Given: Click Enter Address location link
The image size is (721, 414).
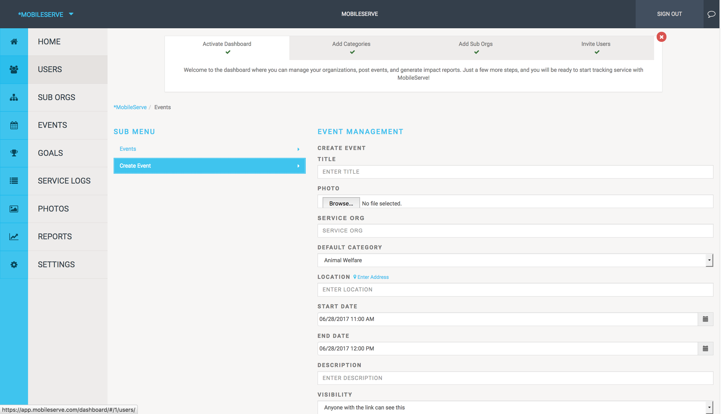Looking at the screenshot, I should [x=371, y=277].
